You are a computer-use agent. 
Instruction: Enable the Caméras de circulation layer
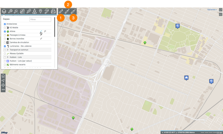(5, 42)
